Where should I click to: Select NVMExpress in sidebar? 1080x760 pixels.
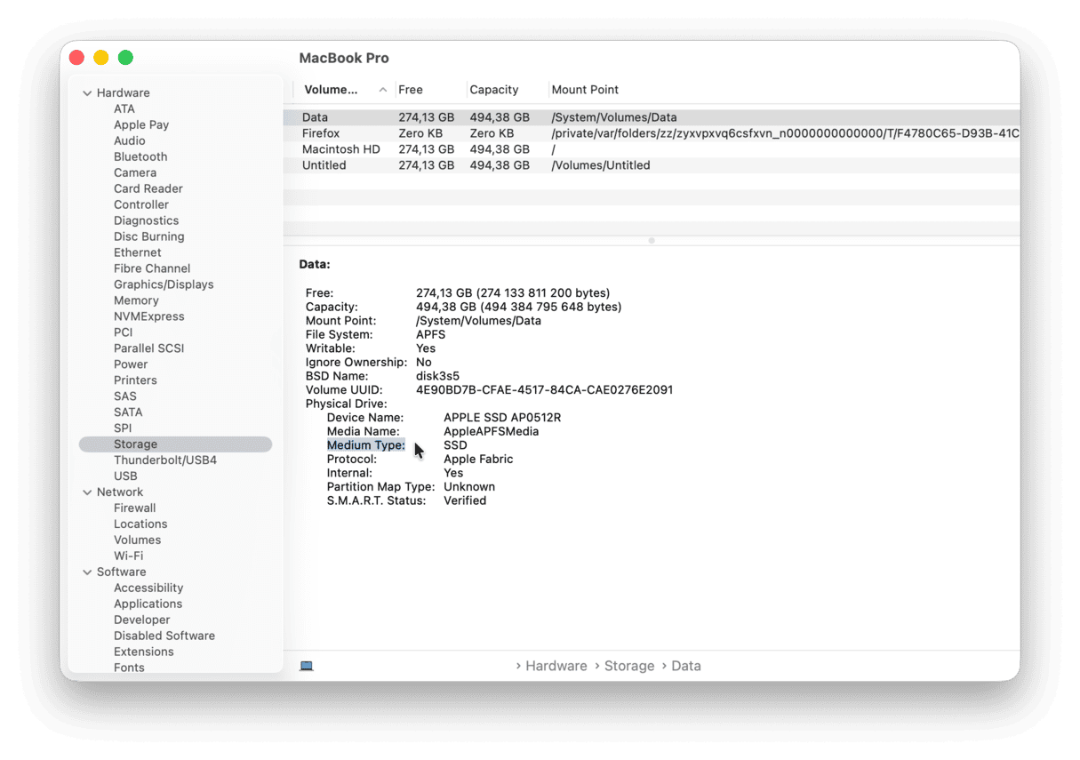tap(149, 317)
